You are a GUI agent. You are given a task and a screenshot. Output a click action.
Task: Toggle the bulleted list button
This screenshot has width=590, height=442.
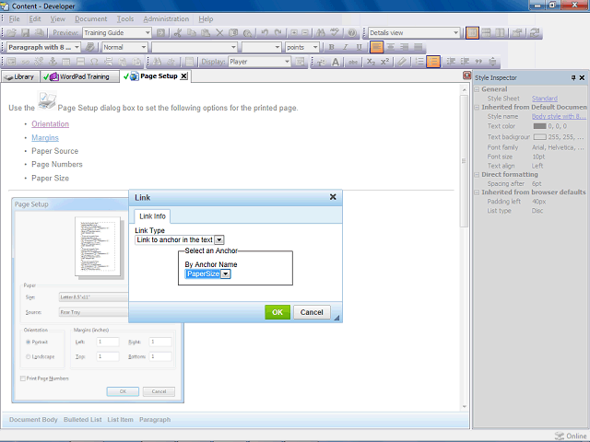pos(433,62)
